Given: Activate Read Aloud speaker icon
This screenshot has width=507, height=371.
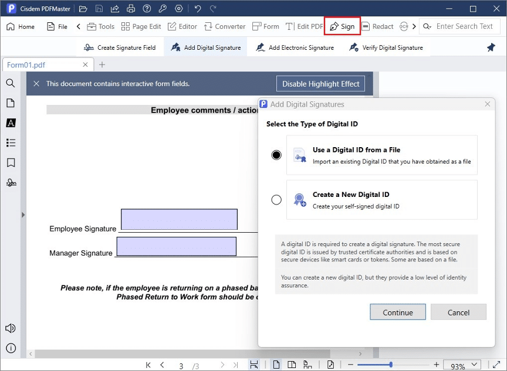Looking at the screenshot, I should (x=10, y=328).
